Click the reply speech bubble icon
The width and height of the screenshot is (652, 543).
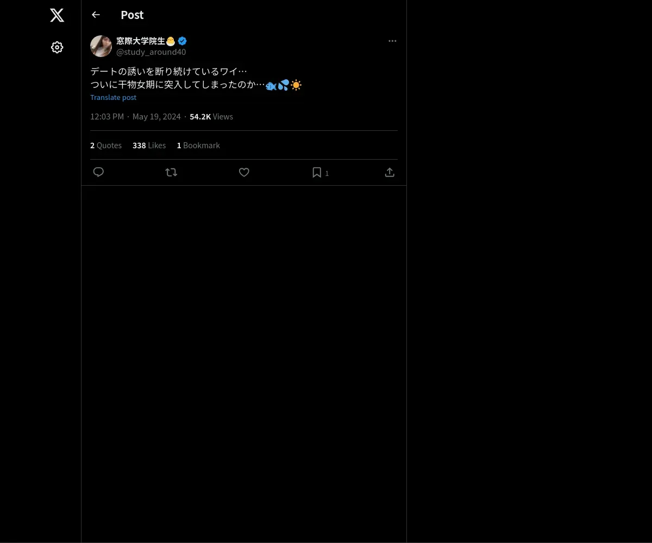coord(98,172)
